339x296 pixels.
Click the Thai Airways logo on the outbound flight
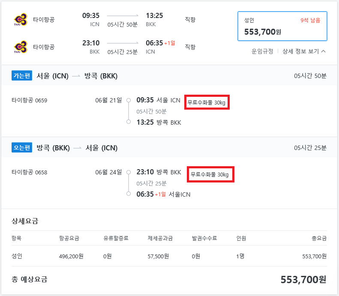tap(21, 20)
